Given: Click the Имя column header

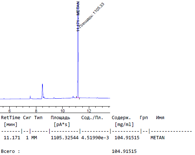Looking at the screenshot, I should click(160, 118).
